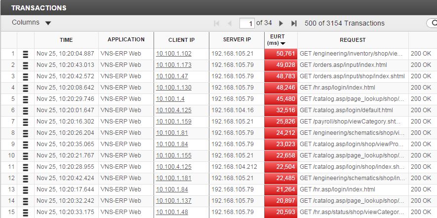
Task: Open client IP link 10.100.1.159
Action: click(174, 122)
